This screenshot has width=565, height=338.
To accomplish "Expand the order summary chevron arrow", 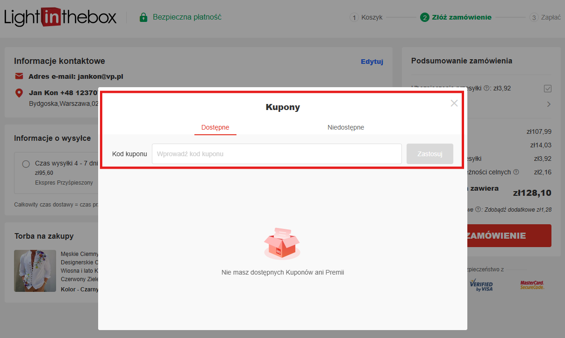I will 549,104.
